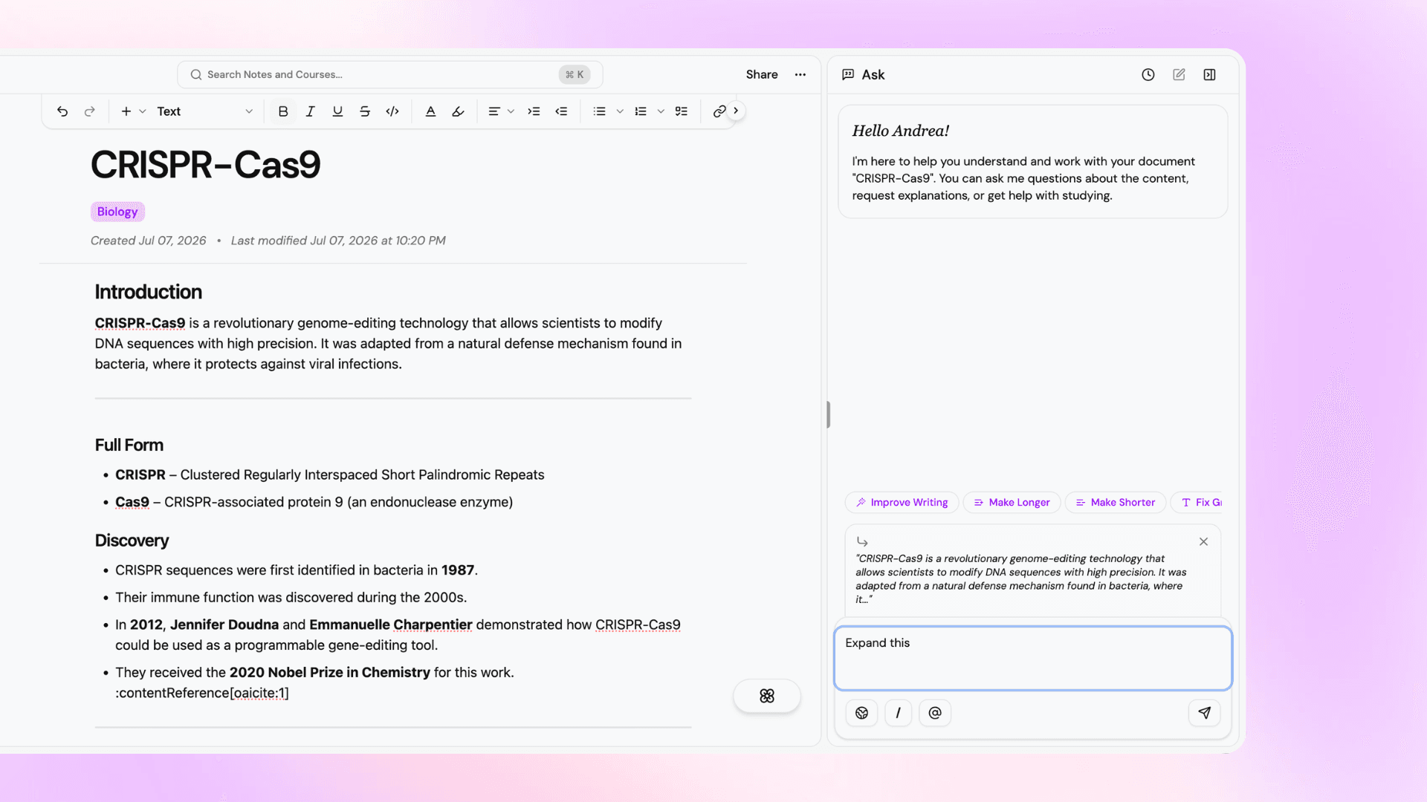
Task: Mention with the @ button
Action: pyautogui.click(x=935, y=713)
